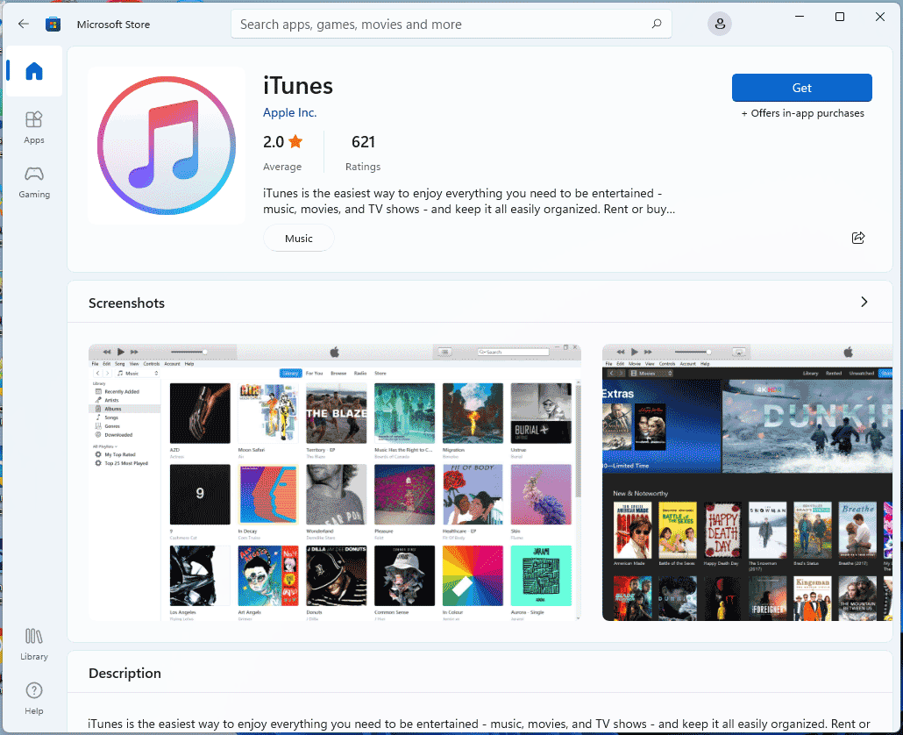Viewport: 903px width, 735px height.
Task: Open the Apple Inc. publisher link
Action: pos(289,112)
